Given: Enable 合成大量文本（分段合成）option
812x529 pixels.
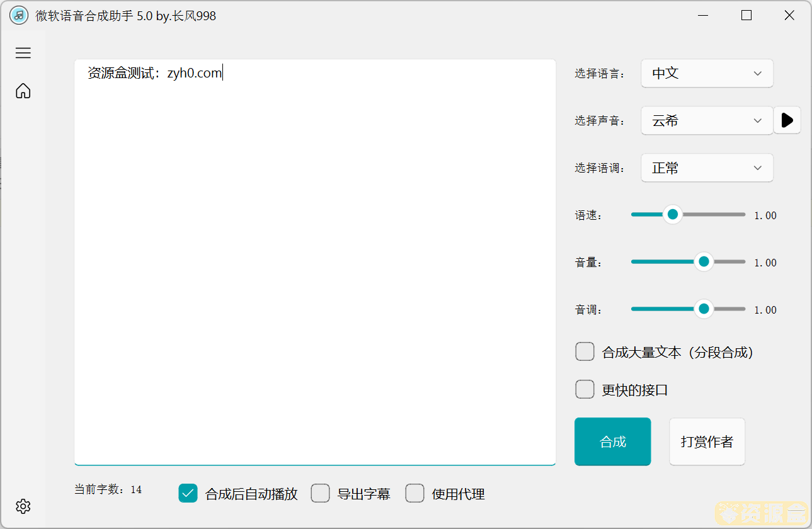Looking at the screenshot, I should (585, 351).
